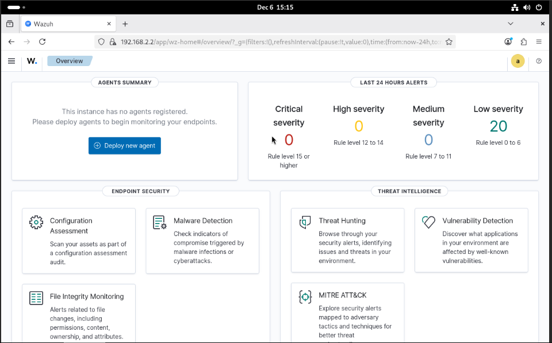Open the Low severity alerts count 20
Image resolution: width=552 pixels, height=343 pixels.
498,126
